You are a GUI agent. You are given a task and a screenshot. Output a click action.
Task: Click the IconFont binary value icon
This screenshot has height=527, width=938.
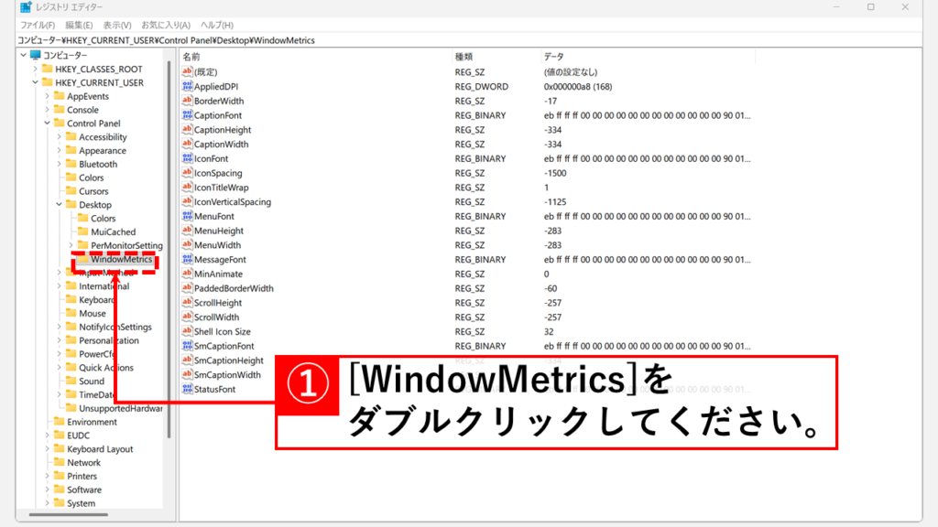[x=187, y=158]
